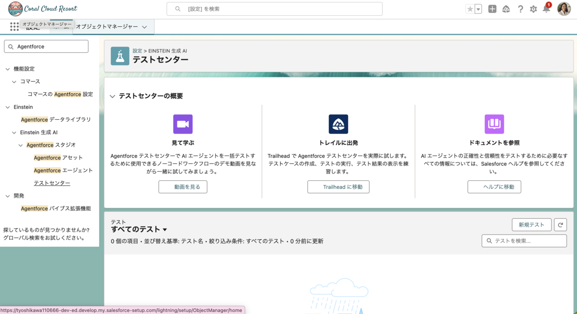
Task: Click 探しているものが見つかりませんか? text
Action: point(46,230)
